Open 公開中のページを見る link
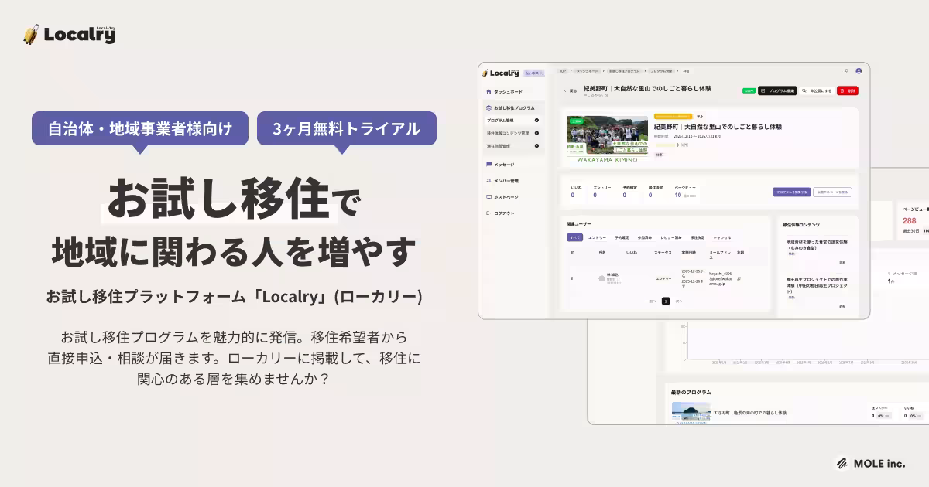929x487 pixels. 832,192
